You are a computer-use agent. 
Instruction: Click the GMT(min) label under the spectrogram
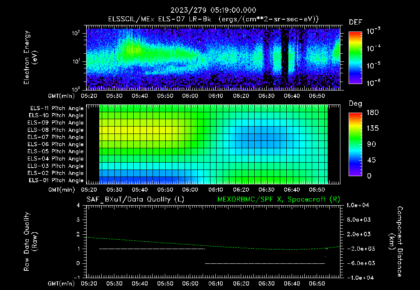[62, 96]
